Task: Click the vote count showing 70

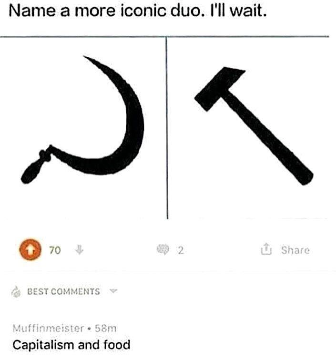Action: coord(55,250)
